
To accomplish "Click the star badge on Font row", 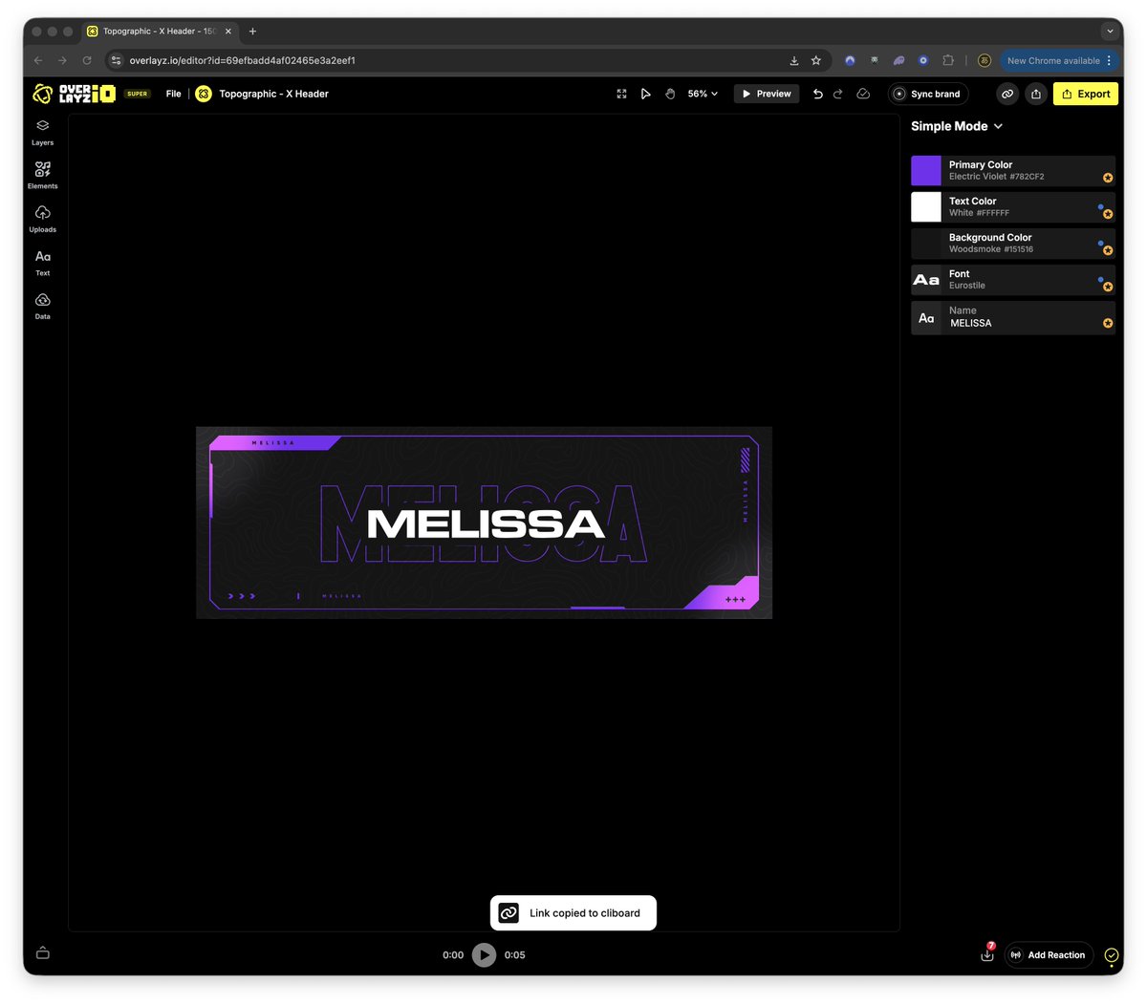I will pyautogui.click(x=1108, y=287).
